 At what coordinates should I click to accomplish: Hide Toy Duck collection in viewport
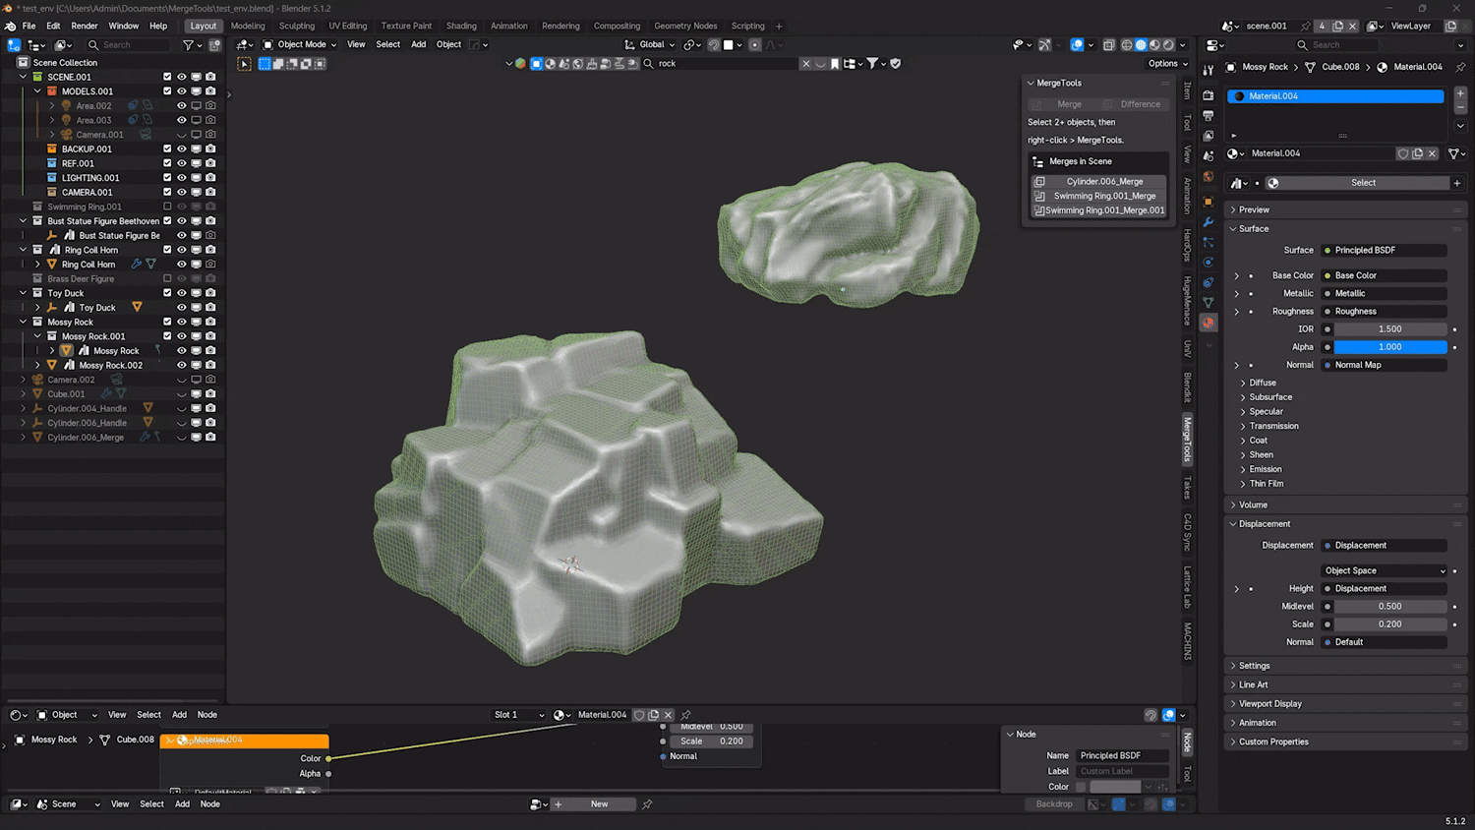[181, 293]
